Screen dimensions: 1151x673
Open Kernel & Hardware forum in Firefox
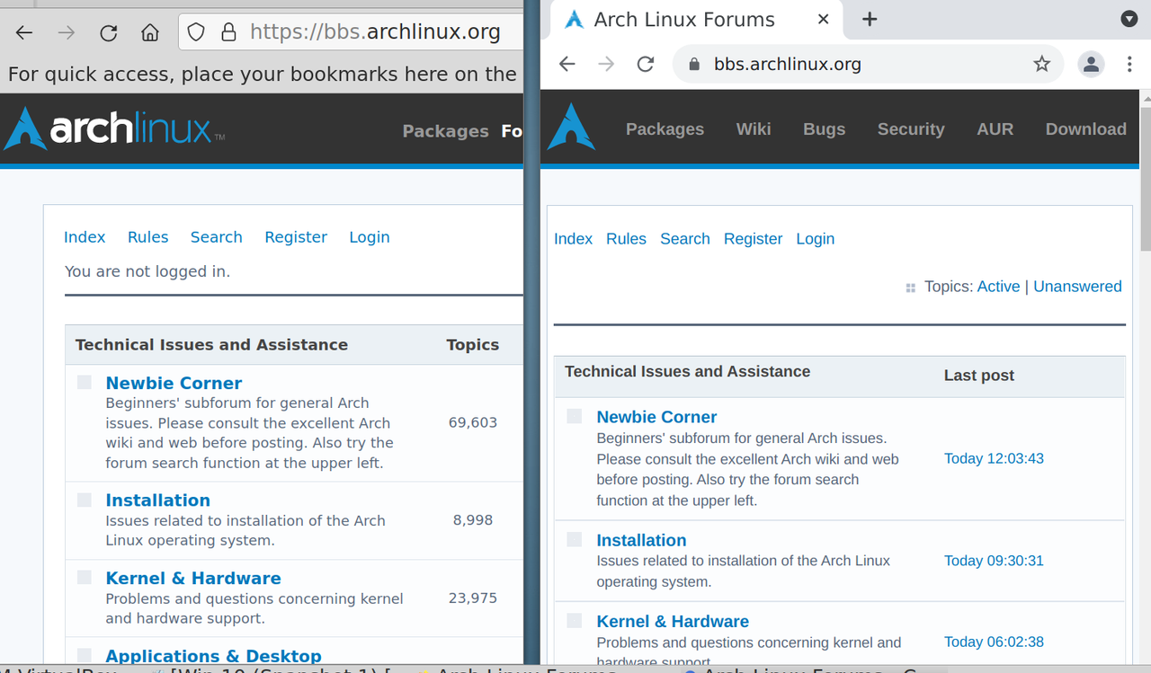(193, 579)
